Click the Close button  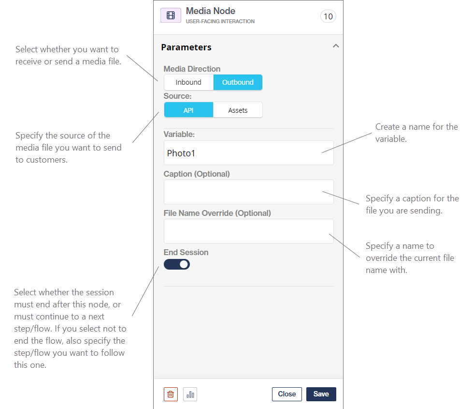tap(287, 394)
